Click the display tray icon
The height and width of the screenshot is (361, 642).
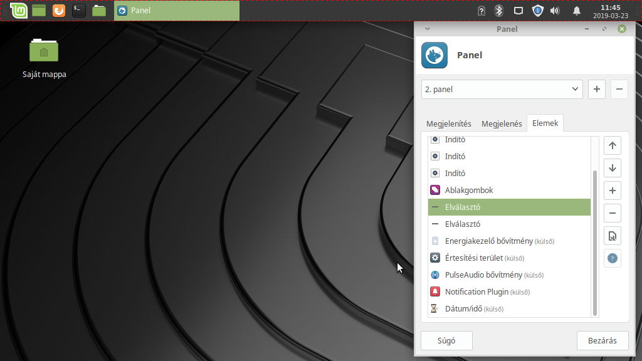[x=518, y=11]
